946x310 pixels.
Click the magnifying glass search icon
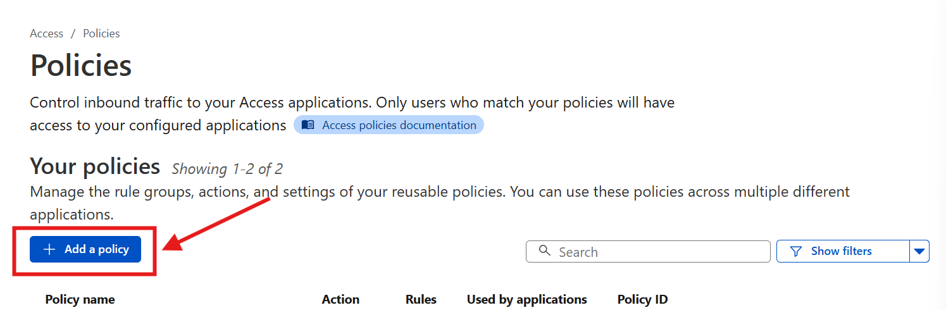pos(544,251)
